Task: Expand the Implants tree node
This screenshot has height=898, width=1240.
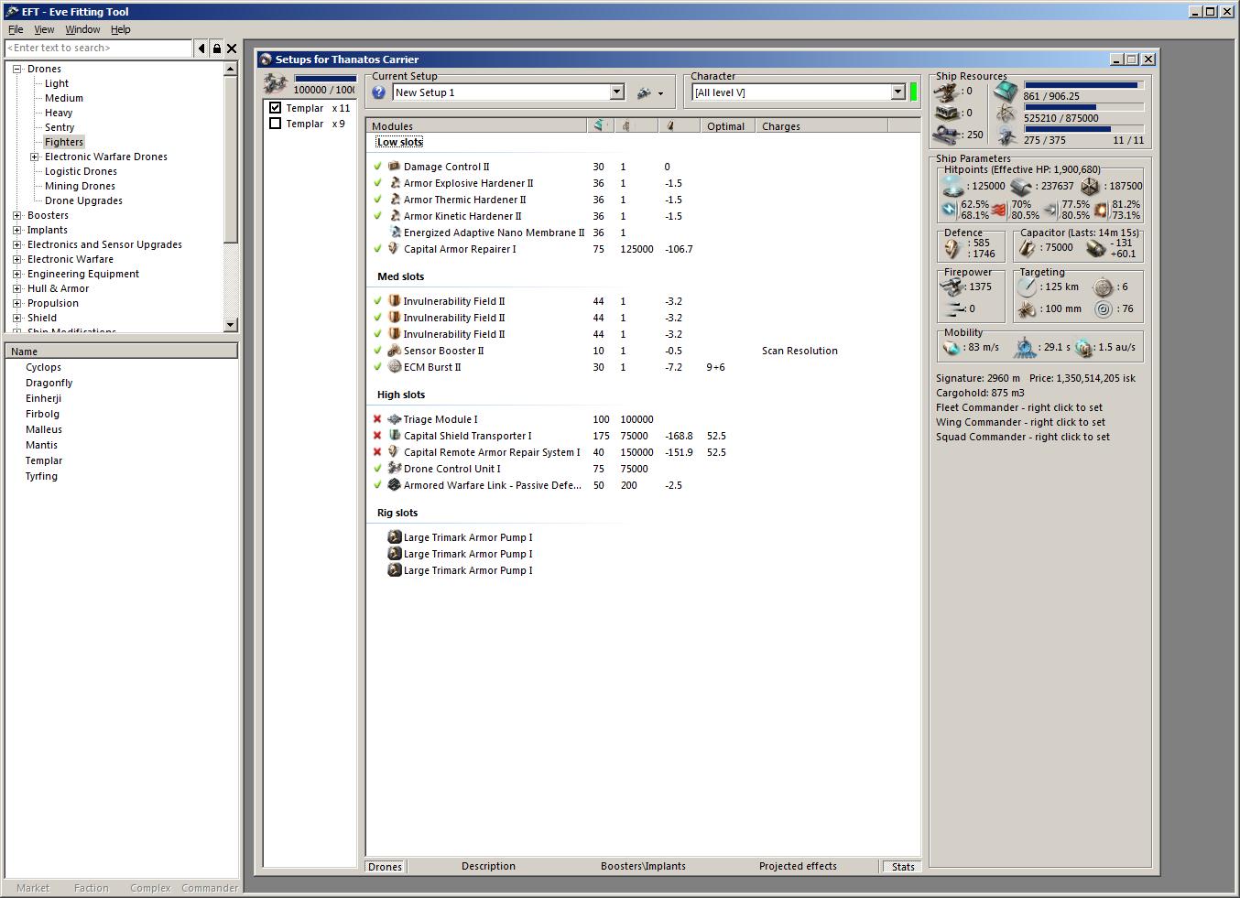Action: 17,230
